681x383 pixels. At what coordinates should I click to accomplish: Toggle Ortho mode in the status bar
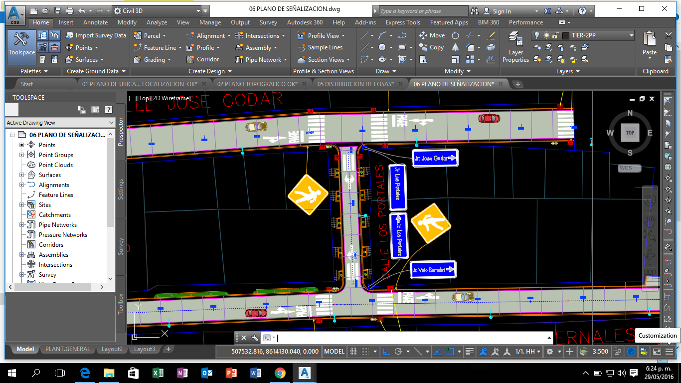(x=385, y=352)
